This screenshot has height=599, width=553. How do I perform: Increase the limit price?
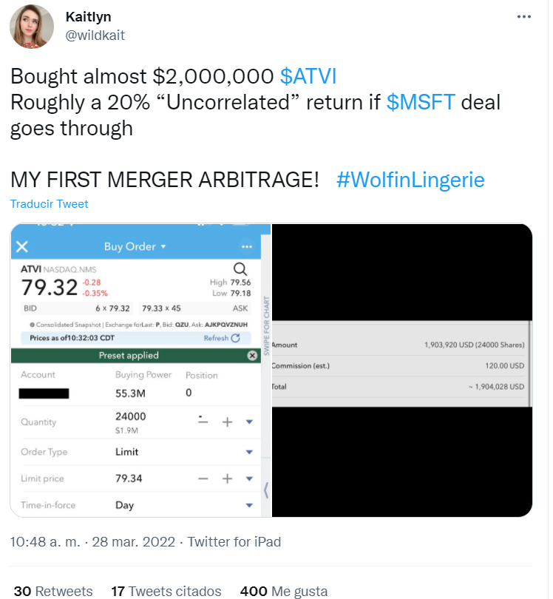tap(227, 478)
